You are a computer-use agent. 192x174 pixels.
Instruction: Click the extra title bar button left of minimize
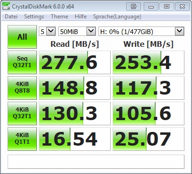pyautogui.click(x=133, y=7)
